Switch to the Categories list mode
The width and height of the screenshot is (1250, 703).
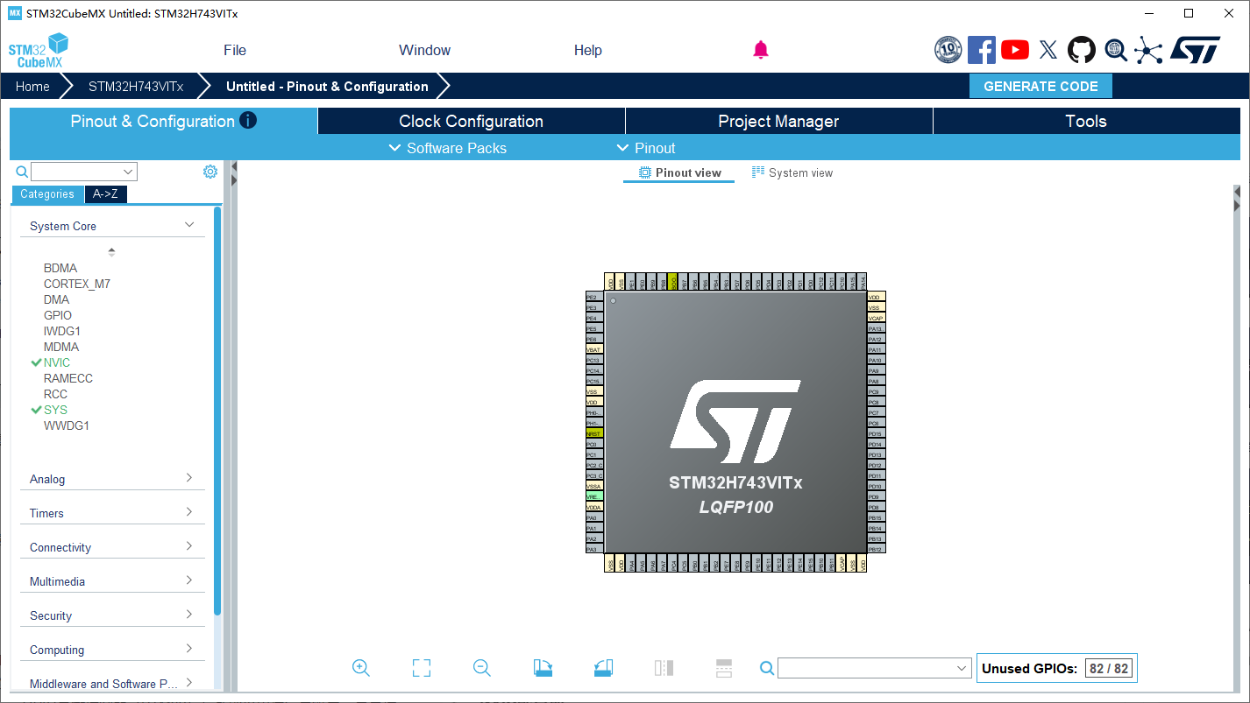point(47,194)
